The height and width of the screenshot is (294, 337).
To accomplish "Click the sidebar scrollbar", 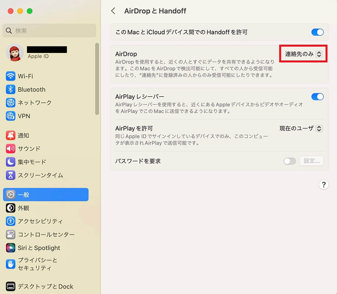I will (97, 79).
